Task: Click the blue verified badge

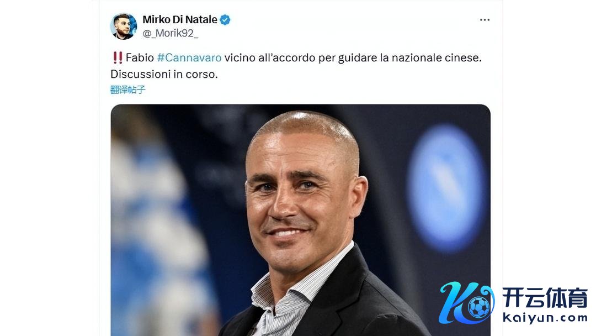Action: (x=225, y=20)
